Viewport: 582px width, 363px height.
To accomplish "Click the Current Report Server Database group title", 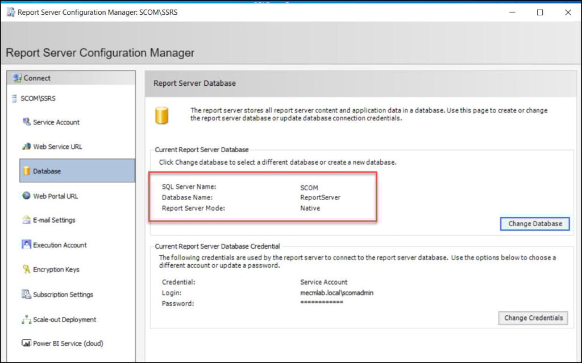I will pyautogui.click(x=202, y=149).
